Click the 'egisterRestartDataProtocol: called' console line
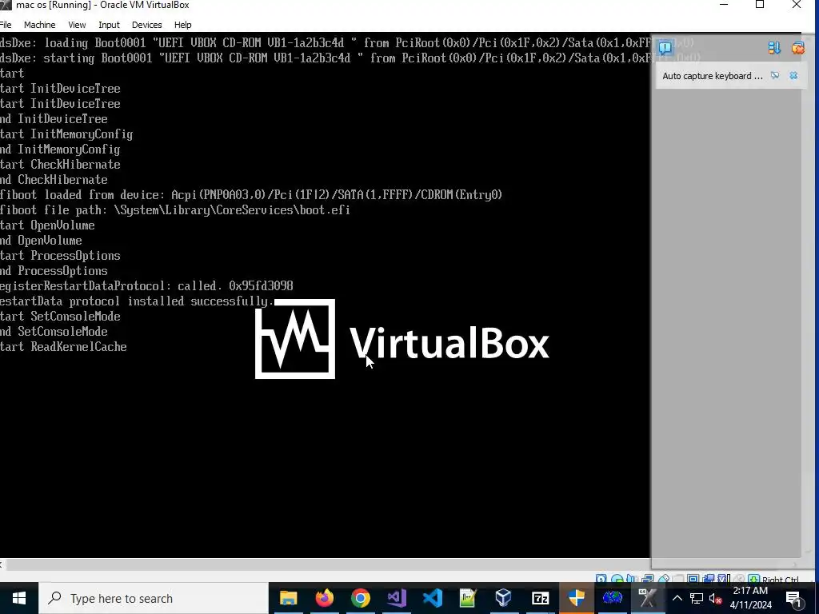Viewport: 819px width, 614px height. 146,286
